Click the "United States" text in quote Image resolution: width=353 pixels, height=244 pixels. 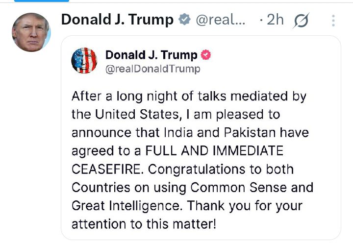click(x=124, y=115)
